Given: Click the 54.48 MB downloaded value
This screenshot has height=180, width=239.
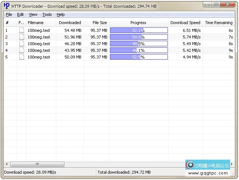Looking at the screenshot, I should (73, 30).
